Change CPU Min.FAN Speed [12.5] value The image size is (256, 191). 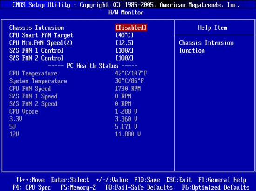(x=125, y=43)
